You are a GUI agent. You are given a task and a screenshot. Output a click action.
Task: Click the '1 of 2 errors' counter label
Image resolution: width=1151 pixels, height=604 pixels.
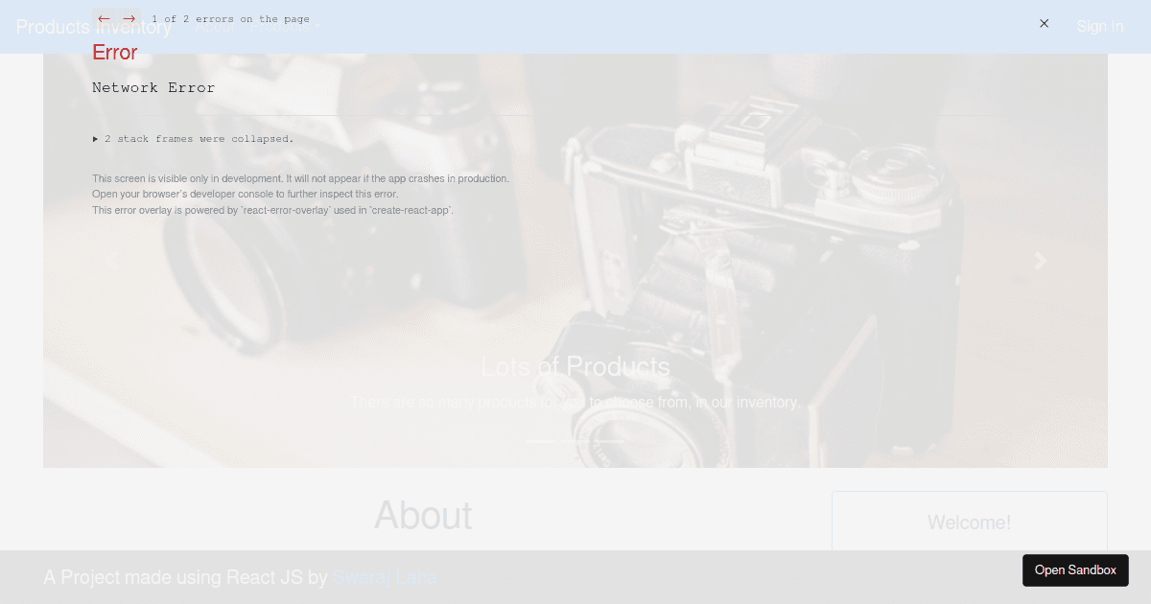point(231,18)
